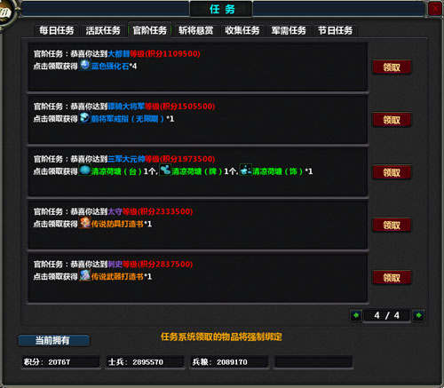Click the blue strengthening stone reward icon
The image size is (444, 388).
[84, 65]
